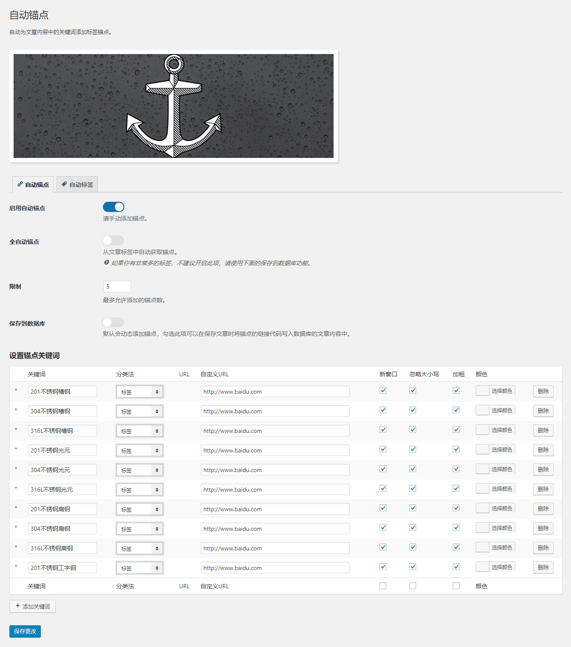Open 分类法 dropdown for 304不锈钢光元
Screen dimensions: 571x647
(140, 470)
